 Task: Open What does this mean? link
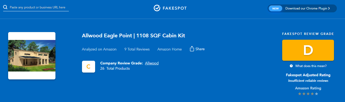(x=311, y=66)
